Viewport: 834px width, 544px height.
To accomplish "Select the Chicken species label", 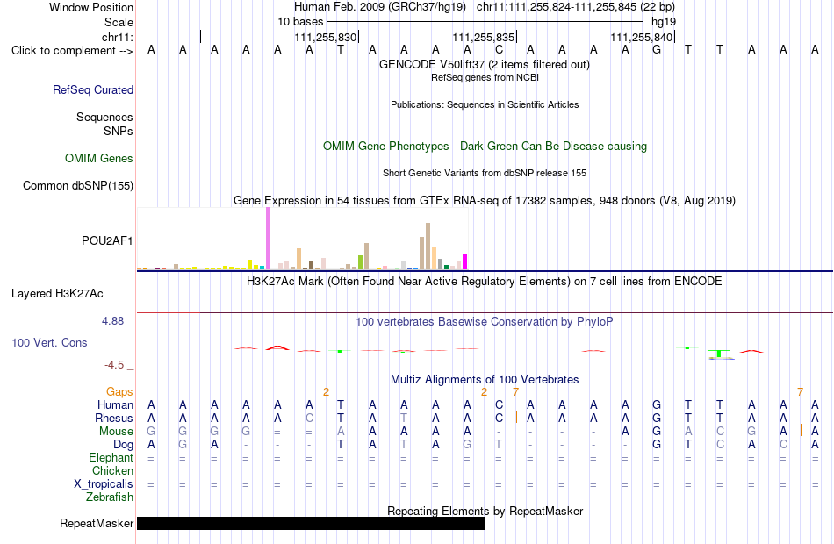I will tap(112, 470).
